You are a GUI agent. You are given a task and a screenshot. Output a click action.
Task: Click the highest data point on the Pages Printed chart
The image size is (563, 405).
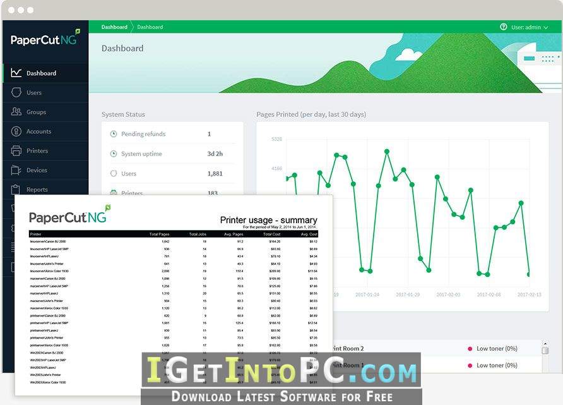[x=387, y=152]
